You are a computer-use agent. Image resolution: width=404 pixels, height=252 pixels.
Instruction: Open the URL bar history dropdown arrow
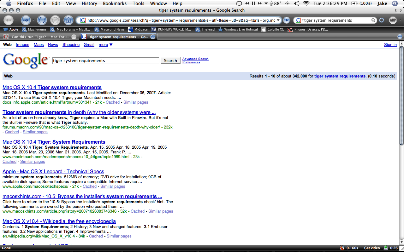278,20
